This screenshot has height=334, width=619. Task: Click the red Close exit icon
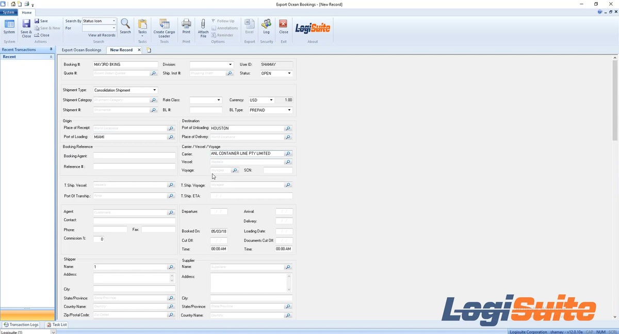click(x=283, y=27)
